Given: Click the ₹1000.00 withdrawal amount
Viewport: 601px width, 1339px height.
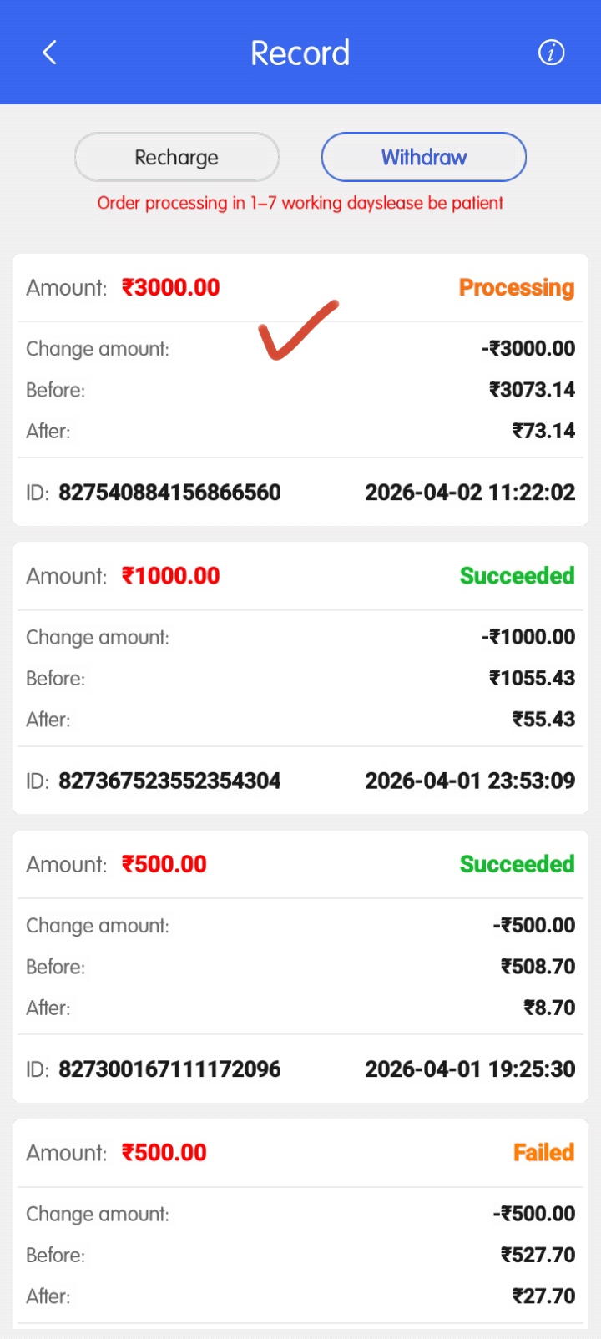Looking at the screenshot, I should coord(171,576).
